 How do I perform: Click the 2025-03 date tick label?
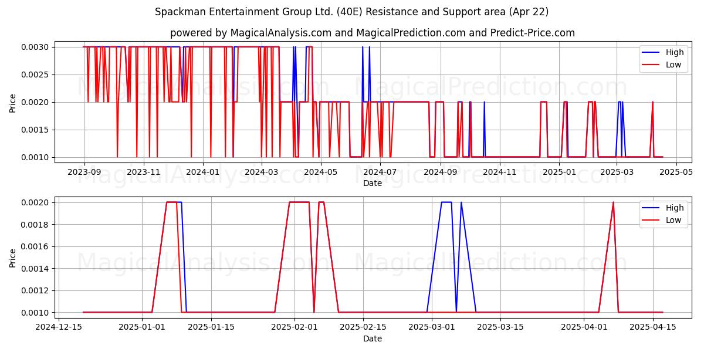[616, 172]
